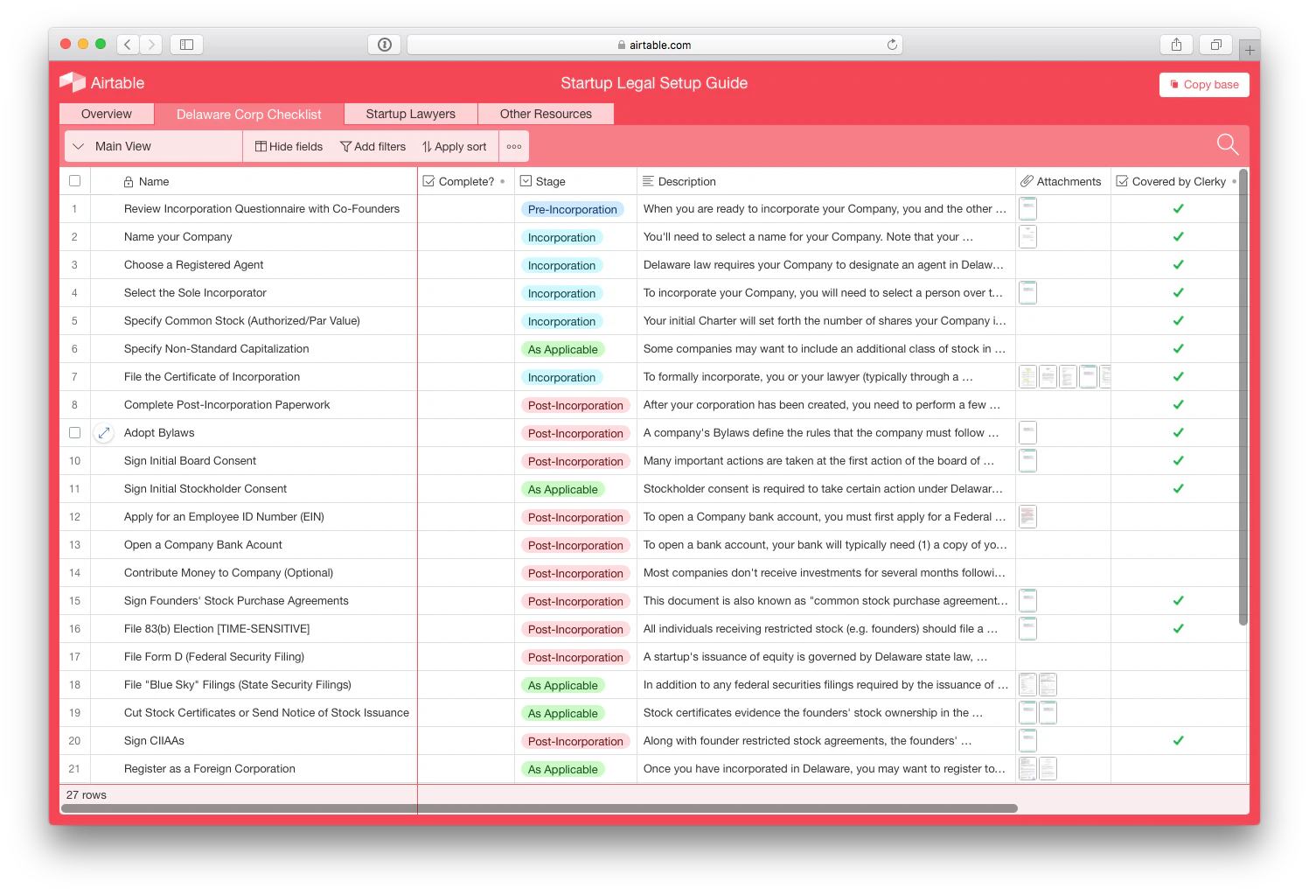Switch to the Startup Lawyers tab
Image resolution: width=1309 pixels, height=895 pixels.
pyautogui.click(x=410, y=114)
